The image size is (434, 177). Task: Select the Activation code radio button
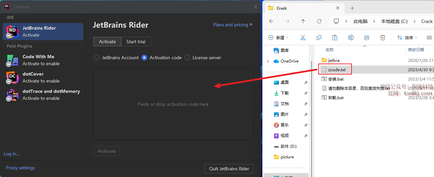(x=144, y=58)
